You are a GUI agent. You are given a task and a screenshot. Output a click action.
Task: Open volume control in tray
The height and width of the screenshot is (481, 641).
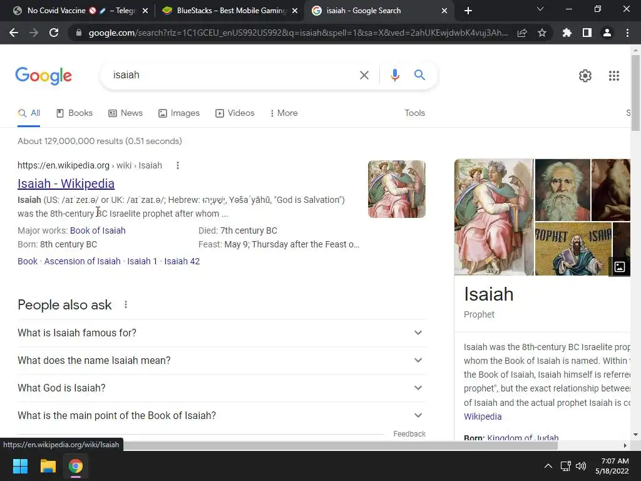tap(580, 466)
